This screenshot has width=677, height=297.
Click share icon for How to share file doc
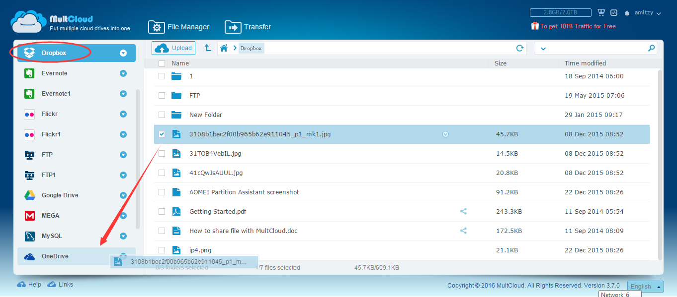[463, 231]
